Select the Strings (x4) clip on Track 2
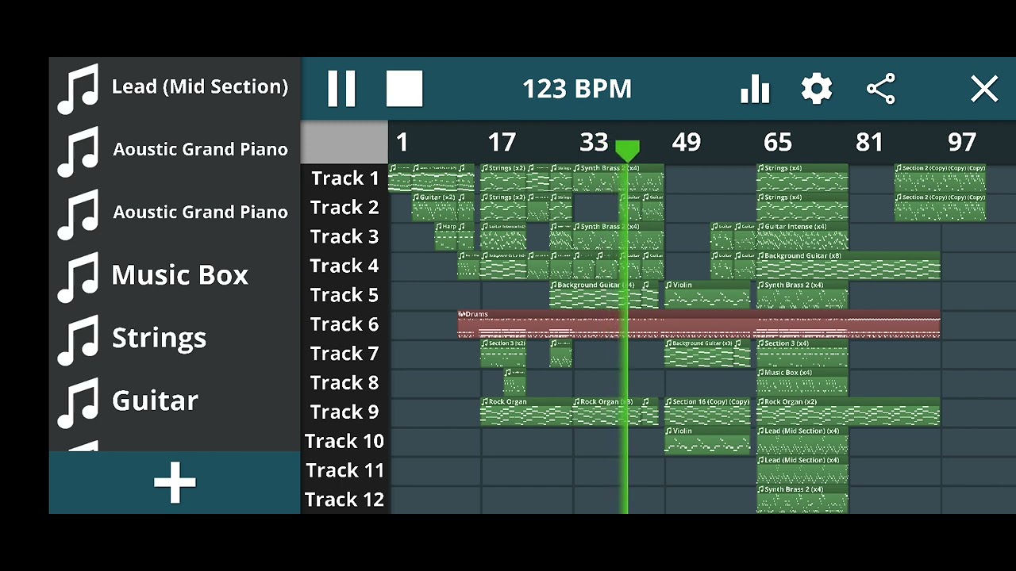Image resolution: width=1016 pixels, height=571 pixels. pos(802,208)
